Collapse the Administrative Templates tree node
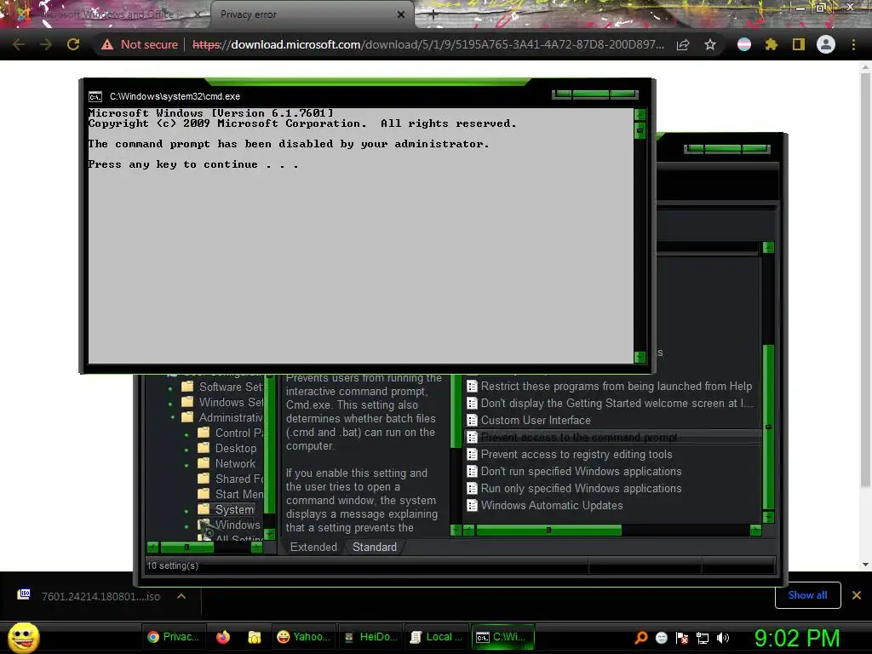Screen dimensions: 872x654 coord(173,417)
